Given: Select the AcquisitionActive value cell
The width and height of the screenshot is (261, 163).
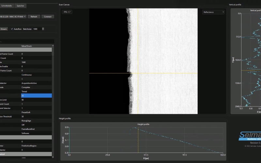Looking at the screenshot, I should tap(36, 83).
